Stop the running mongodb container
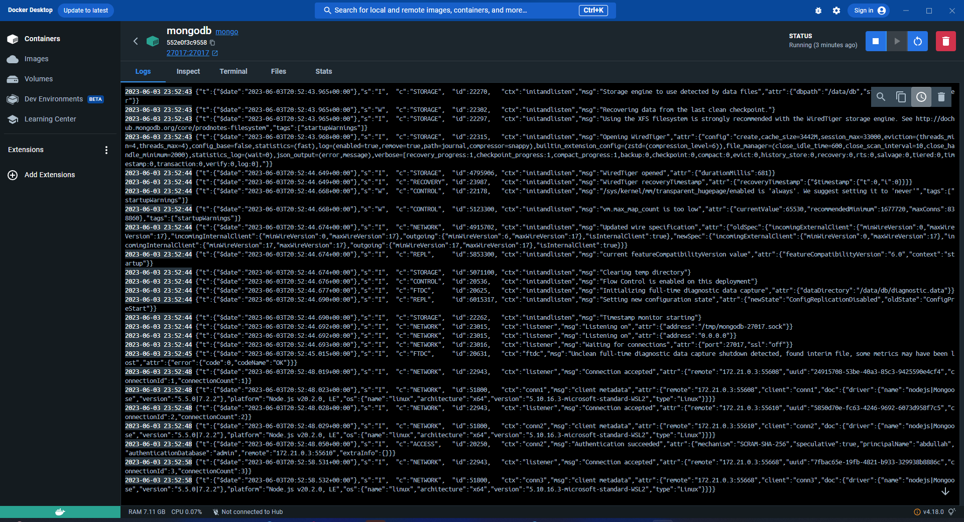 coord(876,41)
